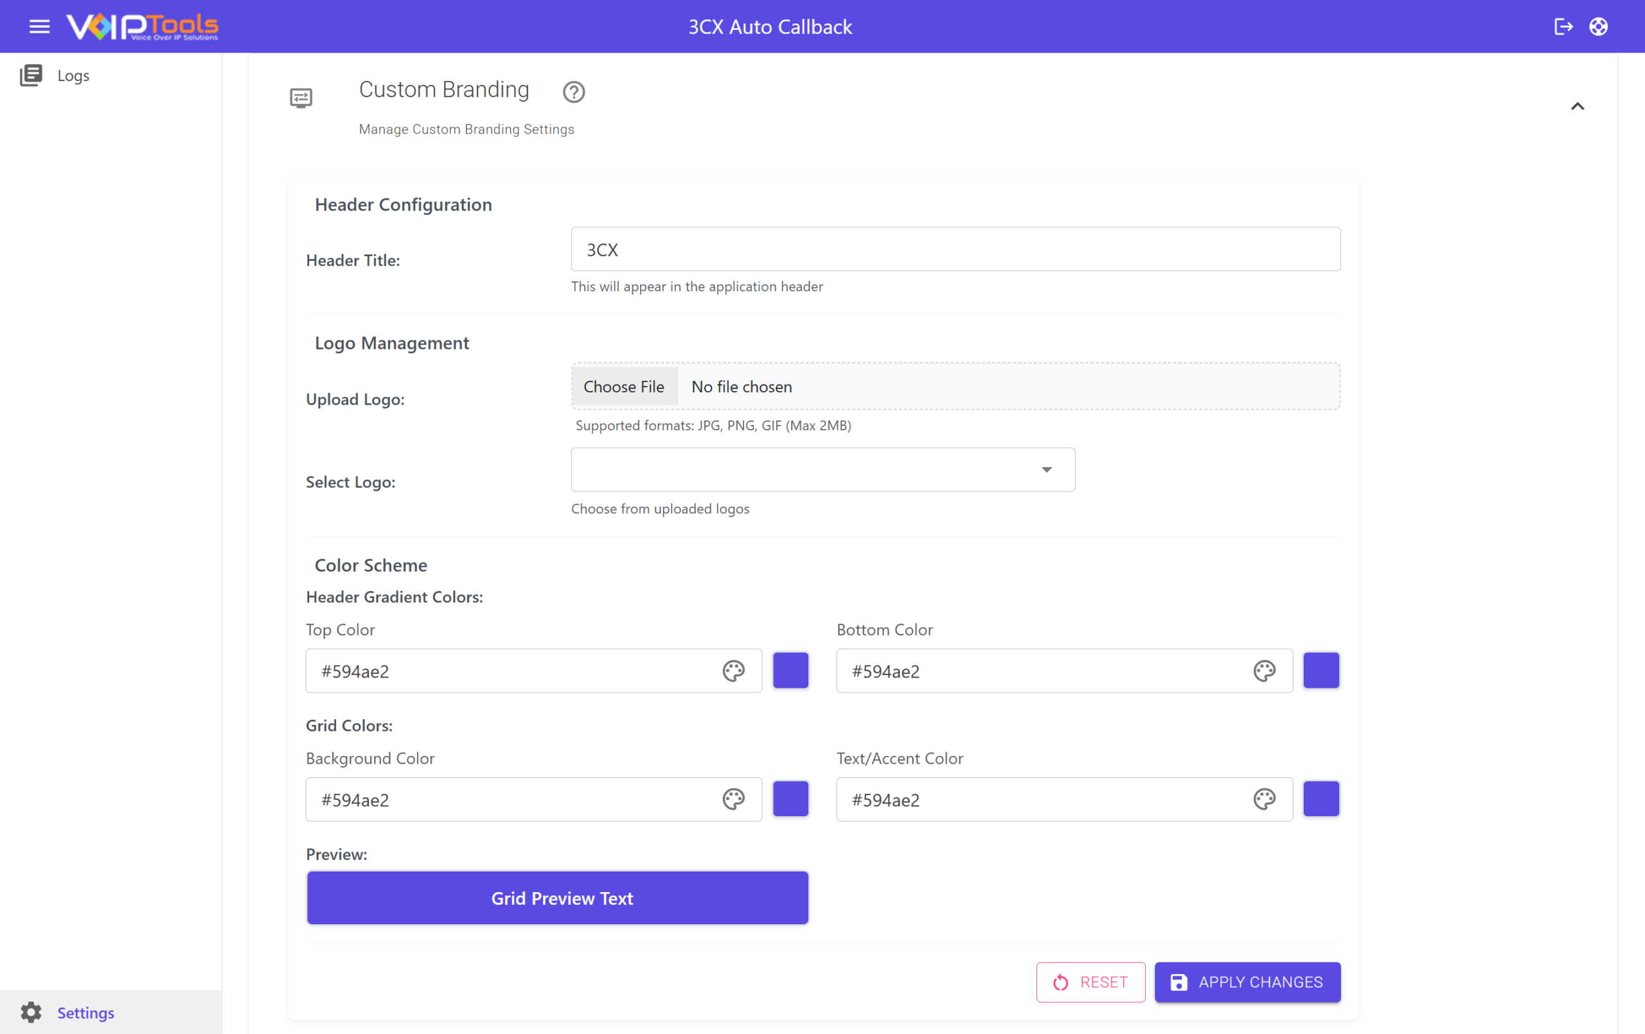Click the Bottom Color swatch
Screen dimensions: 1645x1034
pyautogui.click(x=1321, y=670)
